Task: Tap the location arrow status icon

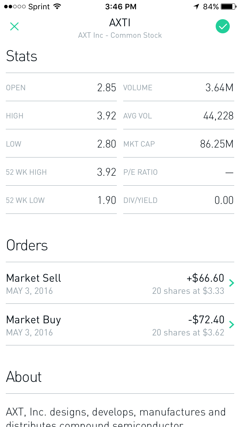Action: coord(196,7)
